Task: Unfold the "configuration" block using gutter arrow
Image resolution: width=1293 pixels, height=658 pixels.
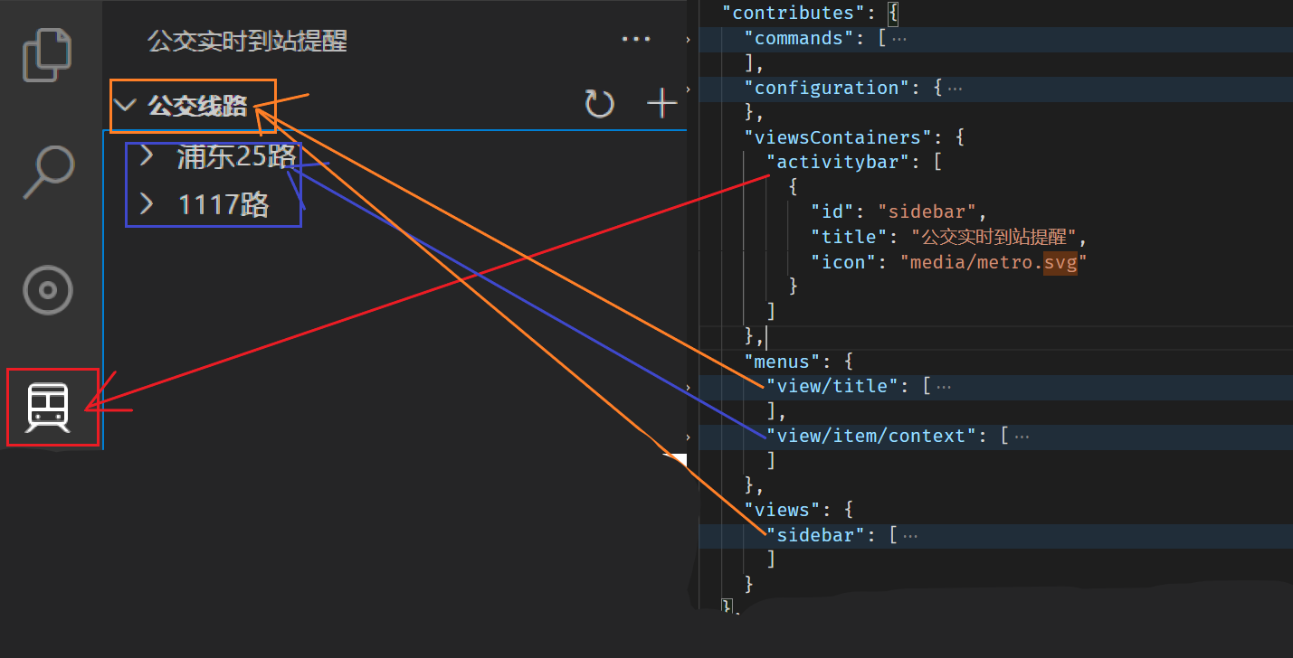Action: (689, 89)
